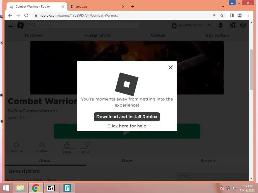Open the Avatar Shop
The height and width of the screenshot is (193, 258).
click(97, 35)
